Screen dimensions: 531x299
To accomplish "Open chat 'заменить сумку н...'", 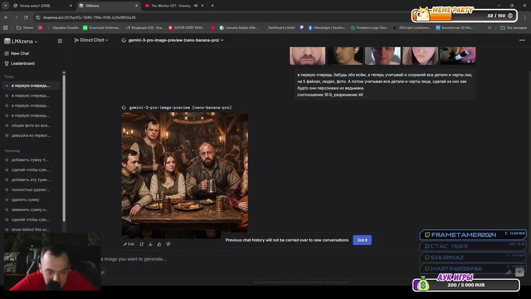I will [x=31, y=210].
